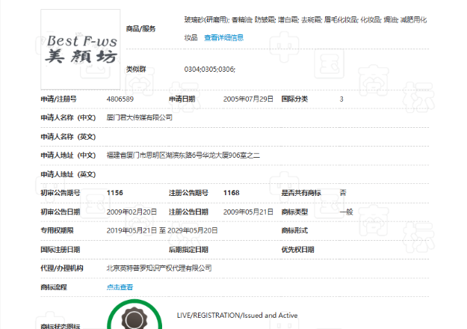This screenshot has width=467, height=329.
Task: Click the trademark type value 一般
Action: [x=346, y=212]
